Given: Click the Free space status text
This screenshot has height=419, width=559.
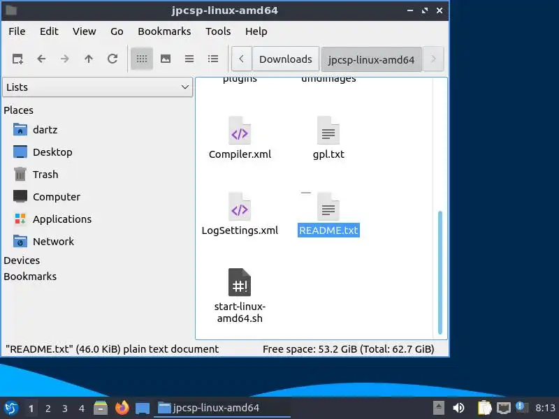Looking at the screenshot, I should [x=348, y=349].
